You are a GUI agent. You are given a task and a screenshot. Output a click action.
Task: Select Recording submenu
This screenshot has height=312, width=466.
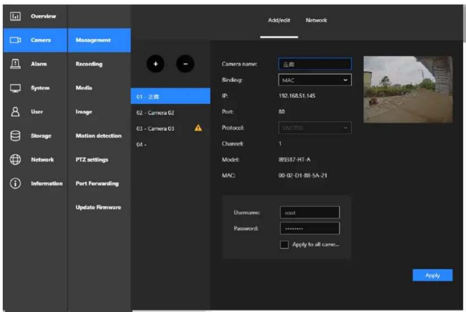point(89,64)
